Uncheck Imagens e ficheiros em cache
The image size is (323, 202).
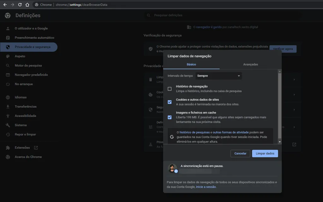point(170,117)
